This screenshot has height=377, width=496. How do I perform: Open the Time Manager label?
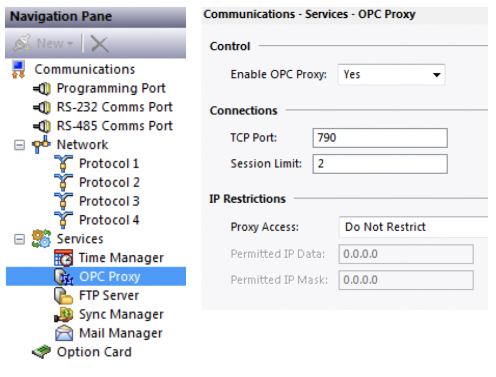pos(121,258)
